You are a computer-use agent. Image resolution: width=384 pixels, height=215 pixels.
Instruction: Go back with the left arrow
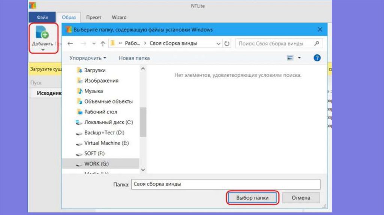pos(70,43)
